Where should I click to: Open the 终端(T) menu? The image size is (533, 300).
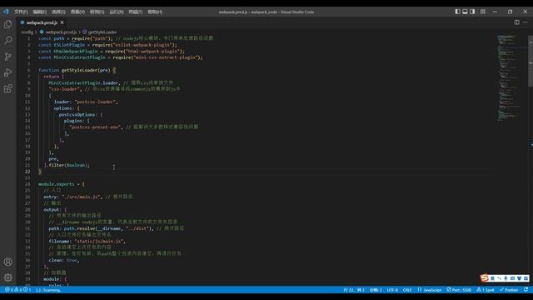click(135, 12)
